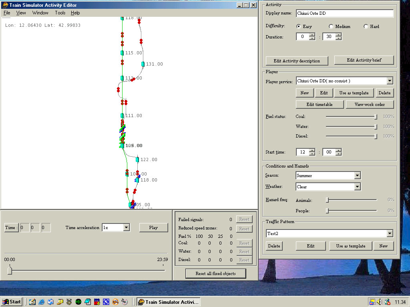This screenshot has width=410, height=307.
Task: Edit the Test2 traffic pattern
Action: tap(311, 246)
